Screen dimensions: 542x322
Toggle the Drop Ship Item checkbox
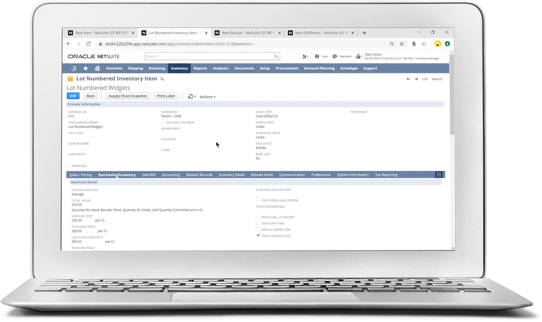tap(258, 223)
